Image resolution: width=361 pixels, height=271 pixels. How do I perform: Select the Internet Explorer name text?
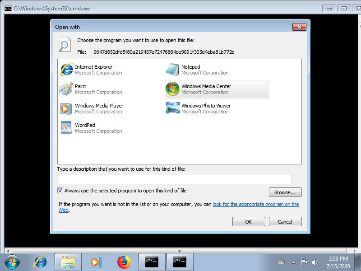tap(94, 67)
